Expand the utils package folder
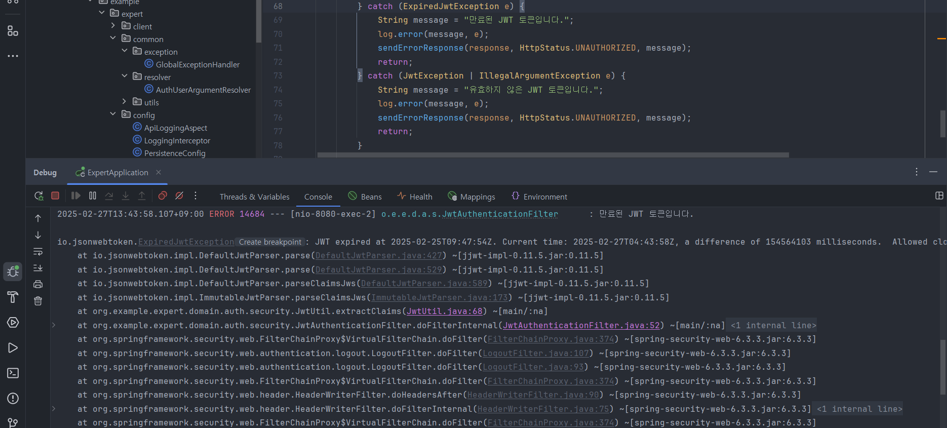947x428 pixels. pyautogui.click(x=125, y=101)
